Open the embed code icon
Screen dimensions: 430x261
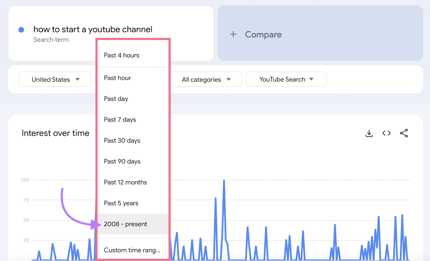point(386,133)
